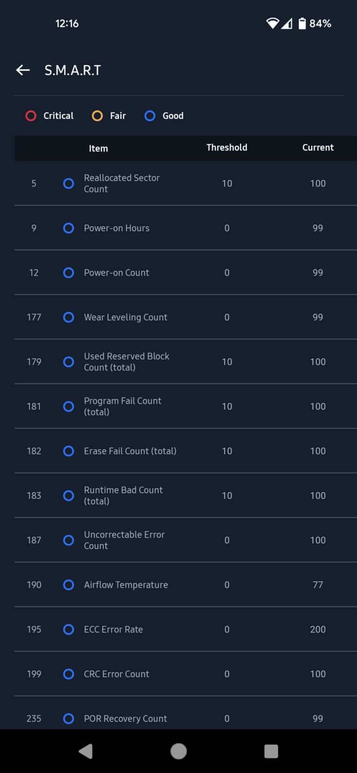The image size is (357, 773).
Task: Select the POR Recovery Count row
Action: [x=186, y=713]
